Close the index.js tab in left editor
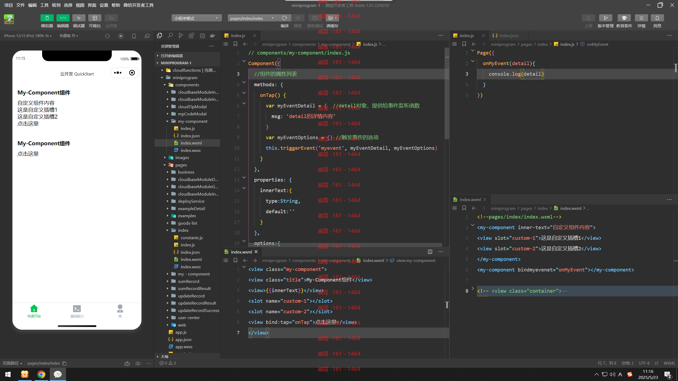 point(255,35)
